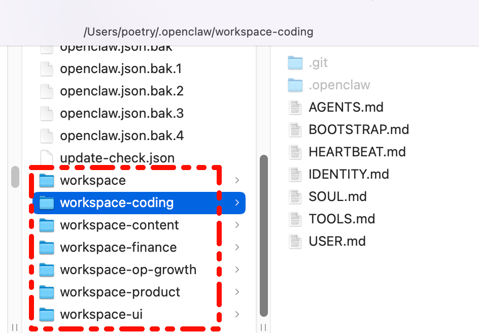This screenshot has height=333, width=479.
Task: Expand the workspace-finance folder chevron
Action: click(237, 248)
